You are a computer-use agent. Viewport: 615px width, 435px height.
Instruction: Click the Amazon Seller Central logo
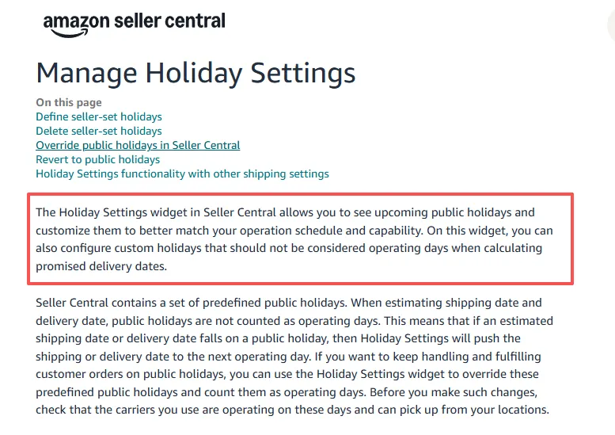click(134, 23)
